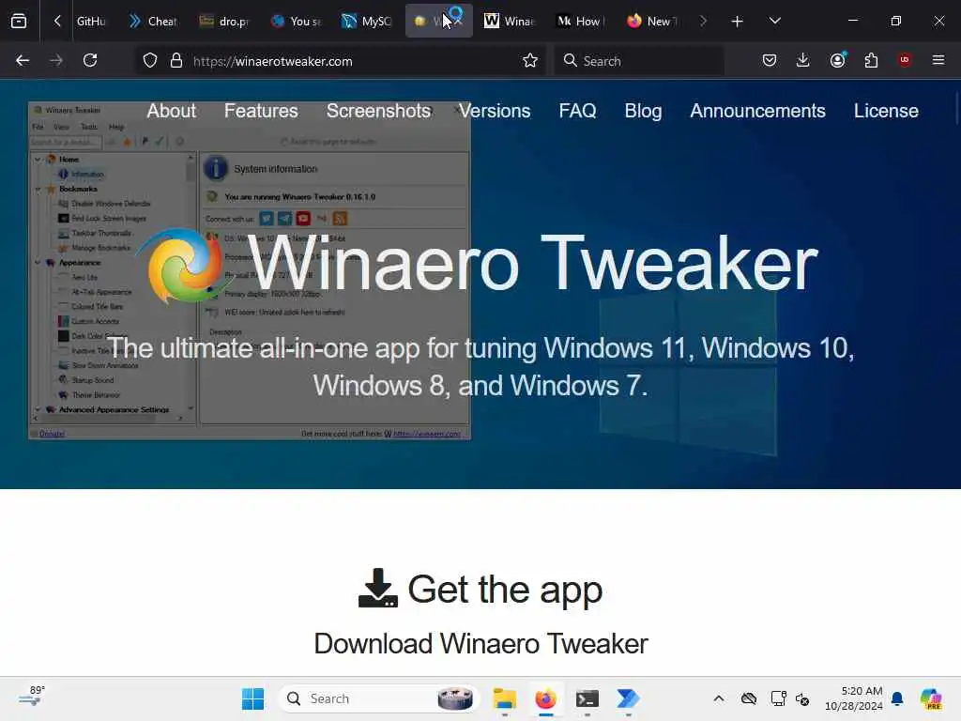The width and height of the screenshot is (961, 721).
Task: Open the notifications bell
Action: point(897,698)
